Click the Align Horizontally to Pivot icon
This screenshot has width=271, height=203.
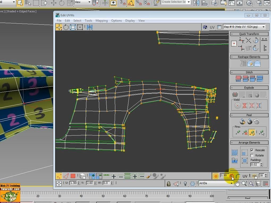coord(242,40)
